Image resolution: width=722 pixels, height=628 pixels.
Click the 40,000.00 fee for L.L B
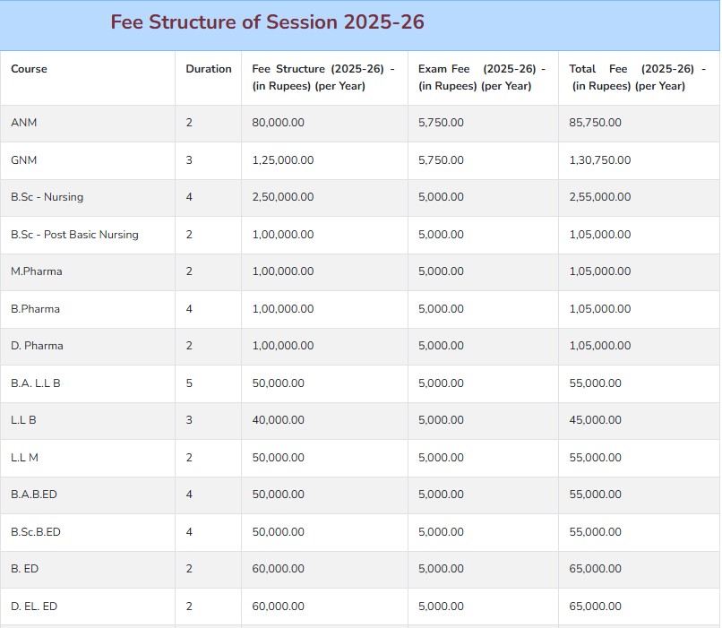[x=278, y=420]
